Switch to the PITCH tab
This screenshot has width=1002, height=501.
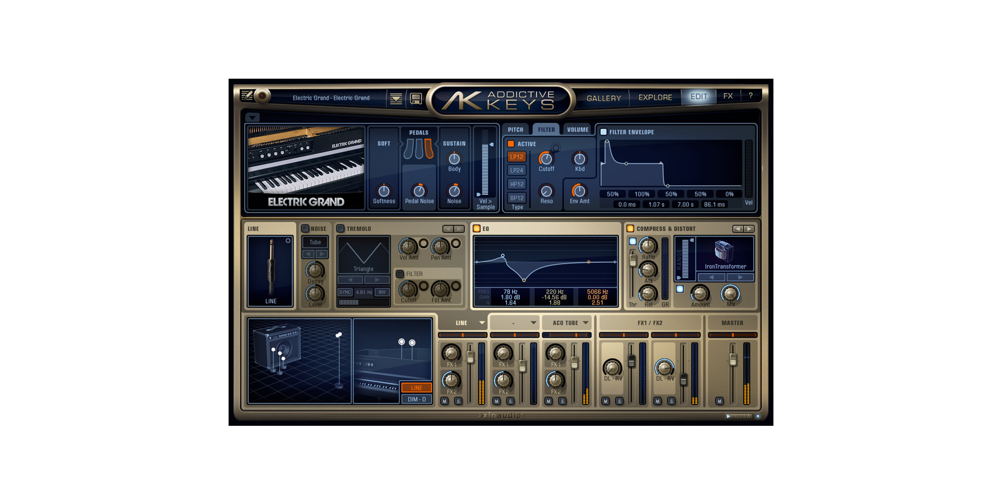click(515, 129)
